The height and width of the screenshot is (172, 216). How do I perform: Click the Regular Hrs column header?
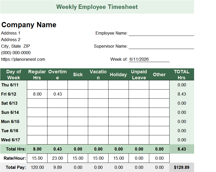coord(37,75)
